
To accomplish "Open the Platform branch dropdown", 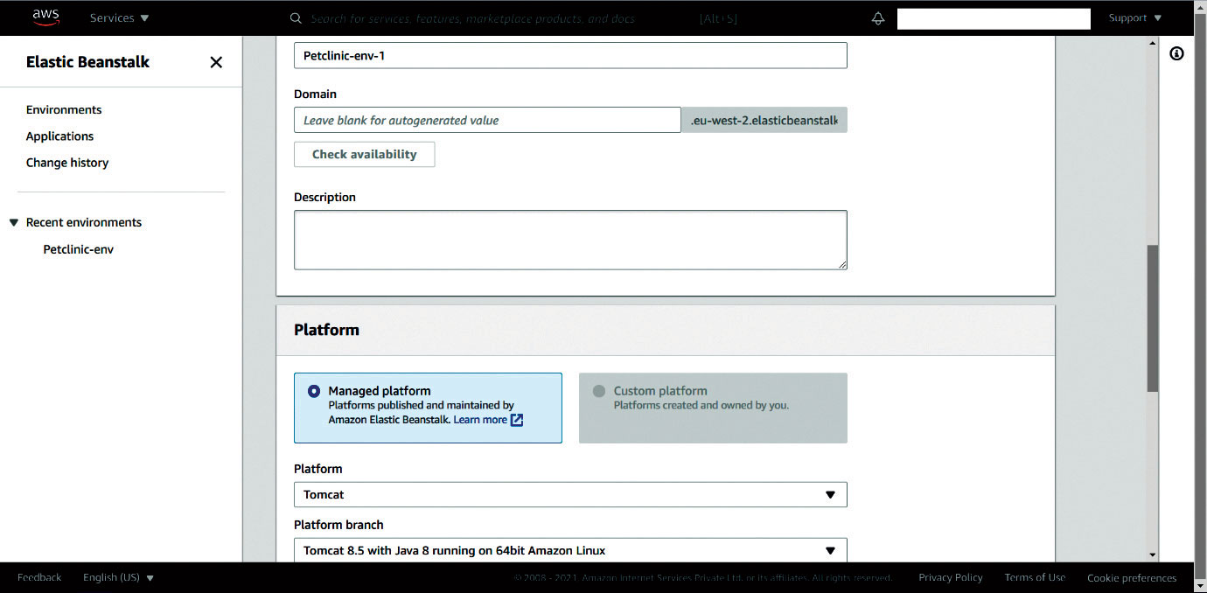I will (x=570, y=551).
